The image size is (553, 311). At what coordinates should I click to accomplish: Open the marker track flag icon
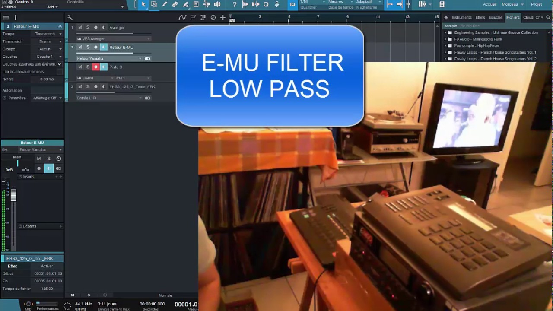(x=193, y=17)
